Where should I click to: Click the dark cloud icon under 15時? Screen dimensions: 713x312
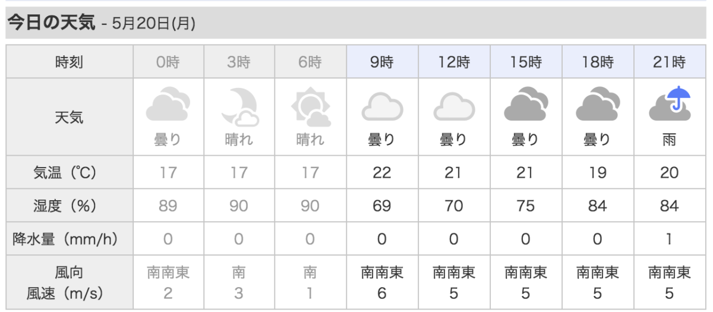526,105
